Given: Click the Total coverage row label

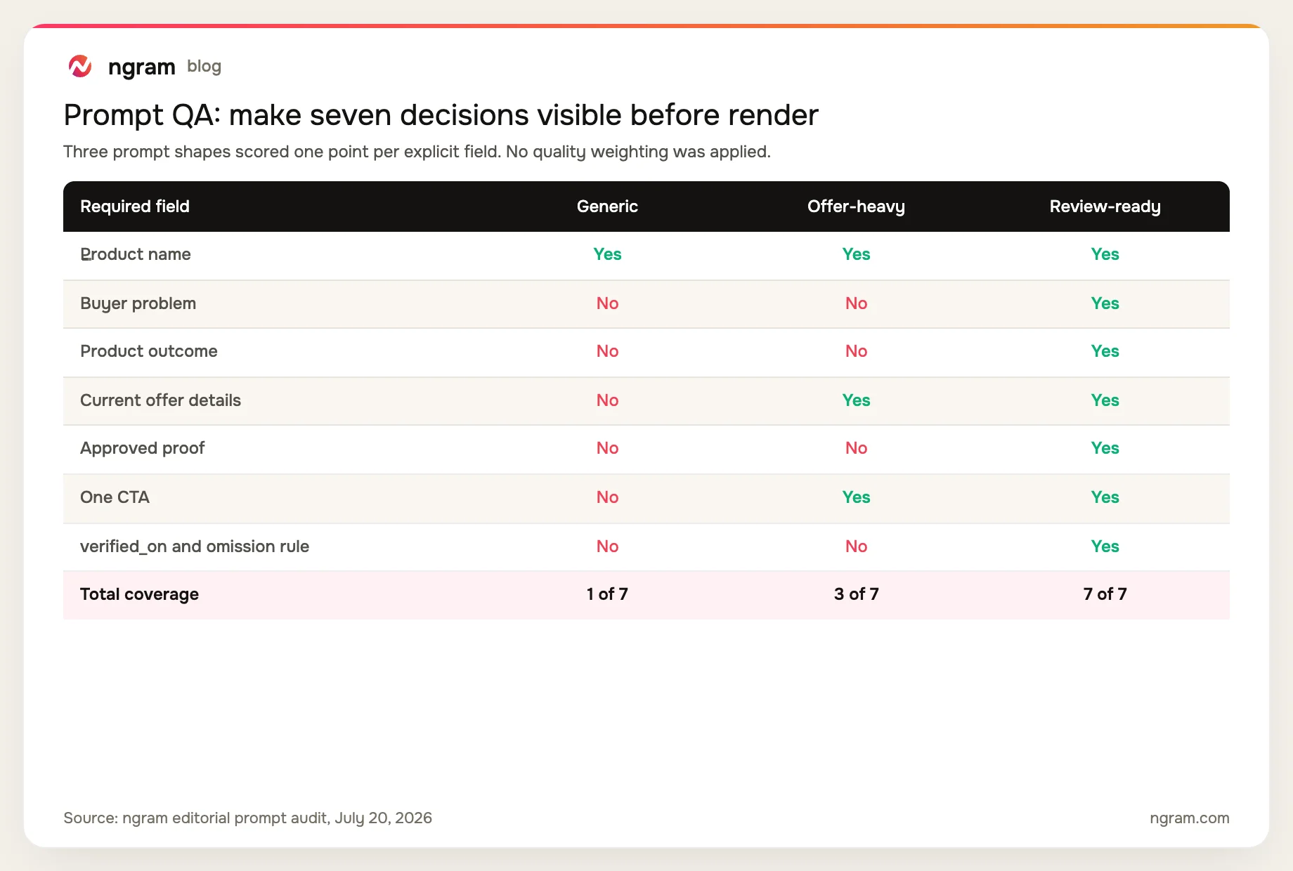Looking at the screenshot, I should click(139, 594).
